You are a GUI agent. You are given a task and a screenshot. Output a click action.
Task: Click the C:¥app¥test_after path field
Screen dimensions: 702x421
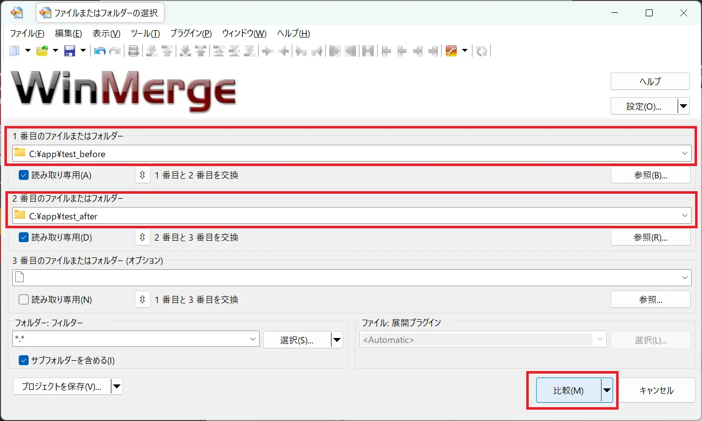tap(351, 215)
